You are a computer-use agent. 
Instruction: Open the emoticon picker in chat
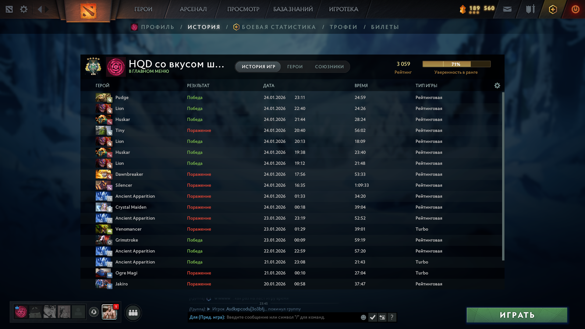tap(363, 317)
